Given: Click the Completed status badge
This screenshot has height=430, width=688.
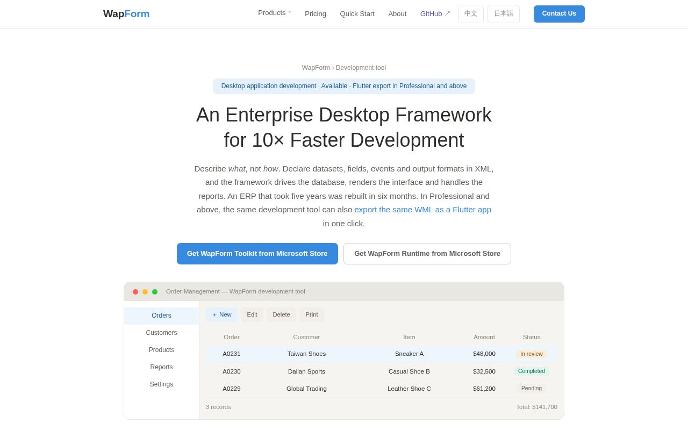Looking at the screenshot, I should click(532, 371).
